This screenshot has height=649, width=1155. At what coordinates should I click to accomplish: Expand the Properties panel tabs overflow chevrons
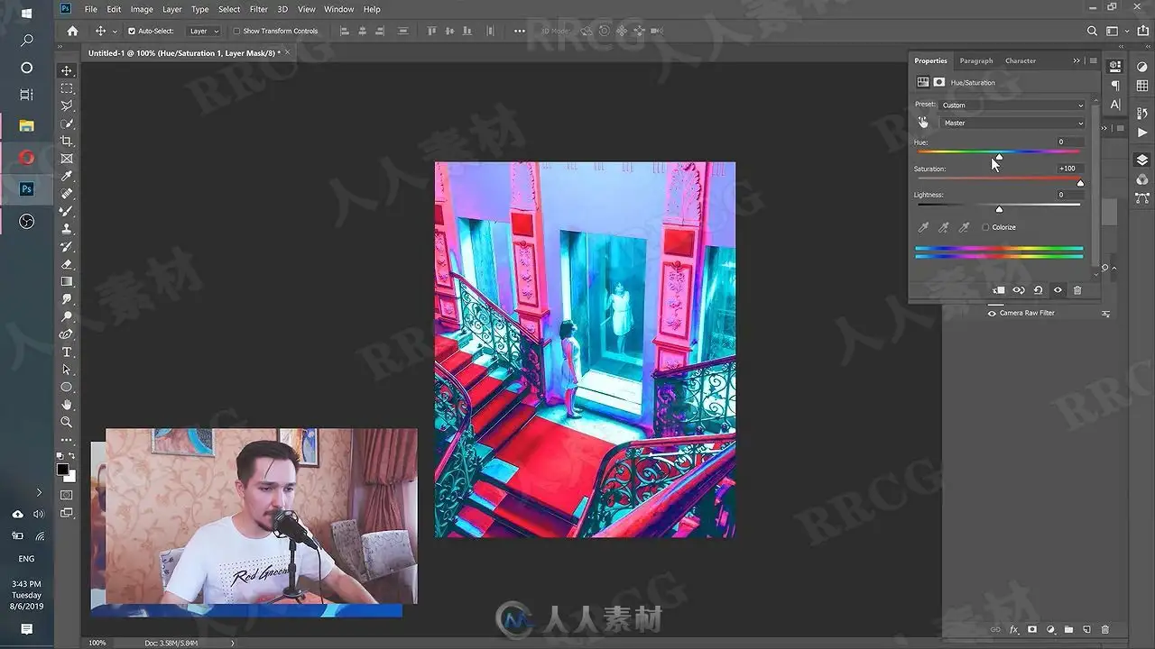pyautogui.click(x=1076, y=60)
